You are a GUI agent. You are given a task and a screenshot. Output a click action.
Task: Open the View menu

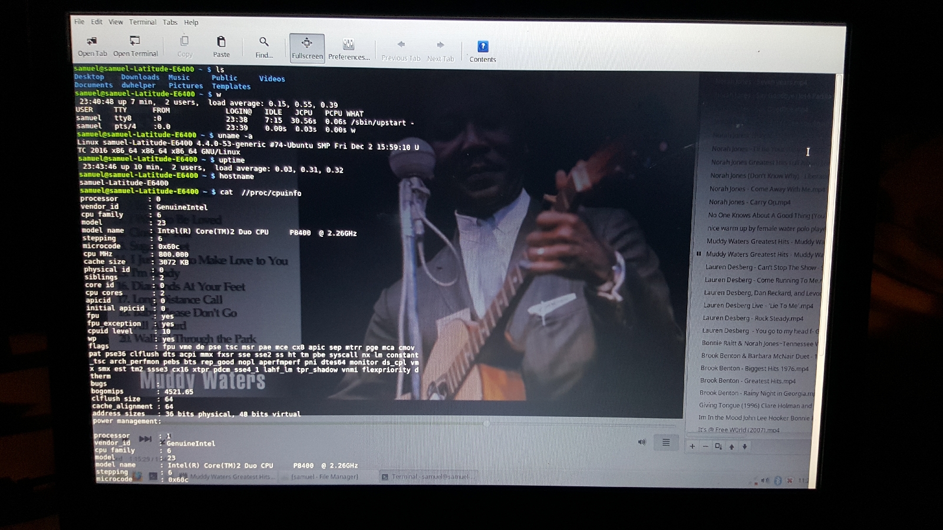[116, 22]
